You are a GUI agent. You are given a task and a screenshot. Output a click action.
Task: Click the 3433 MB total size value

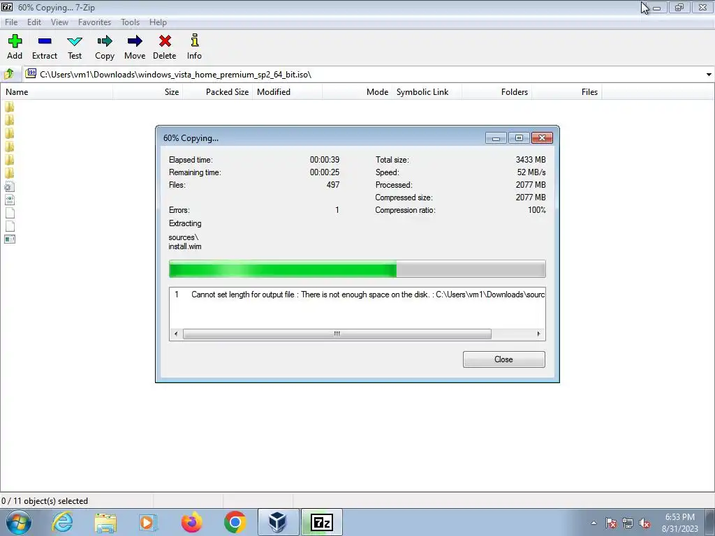tap(531, 160)
